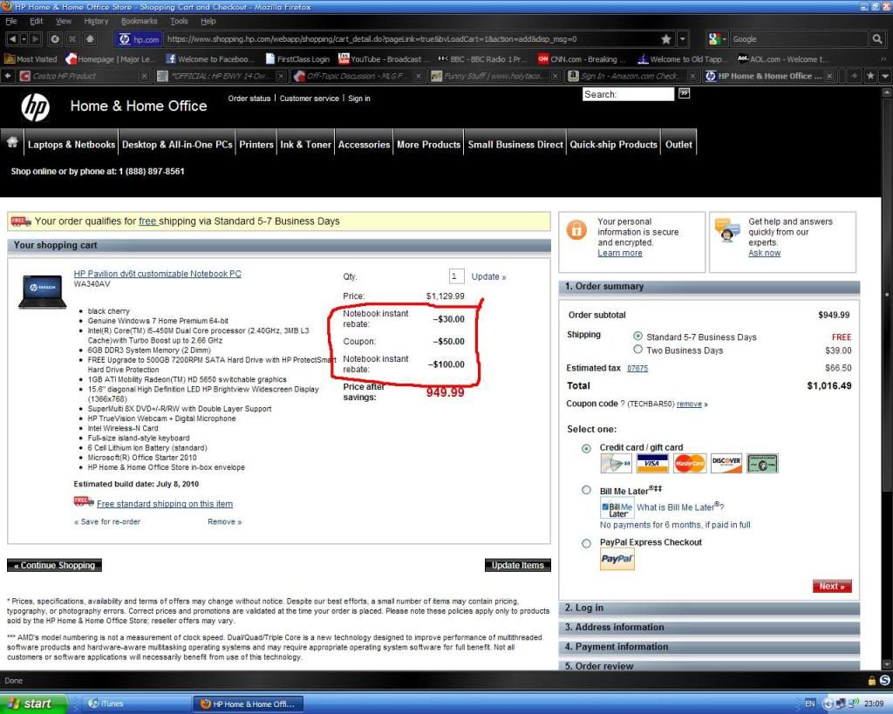Click the HP laptop product thumbnail
The image size is (893, 714).
42,291
